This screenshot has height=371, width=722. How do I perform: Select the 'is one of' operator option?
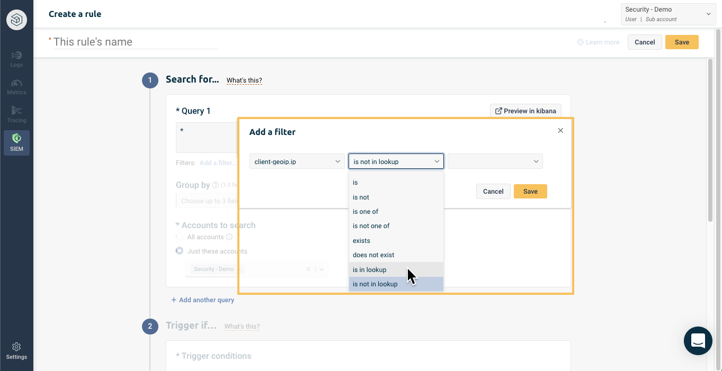tap(365, 211)
